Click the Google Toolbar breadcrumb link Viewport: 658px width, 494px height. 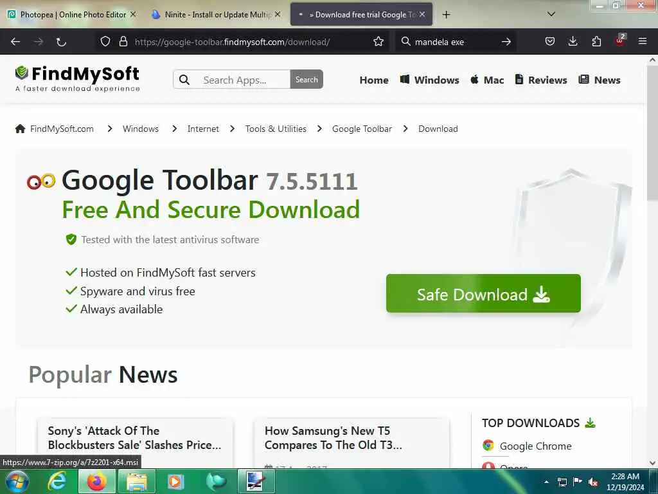(x=362, y=129)
